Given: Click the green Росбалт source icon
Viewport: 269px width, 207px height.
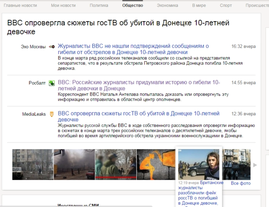Looking at the screenshot, I should (51, 83).
